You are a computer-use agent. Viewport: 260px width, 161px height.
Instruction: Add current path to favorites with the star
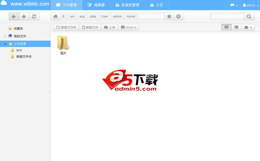(x=169, y=16)
